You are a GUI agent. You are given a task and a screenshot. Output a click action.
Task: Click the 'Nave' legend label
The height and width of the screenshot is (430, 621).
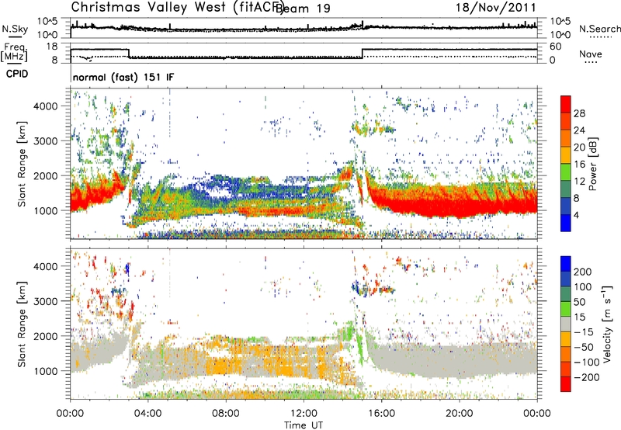click(x=591, y=54)
